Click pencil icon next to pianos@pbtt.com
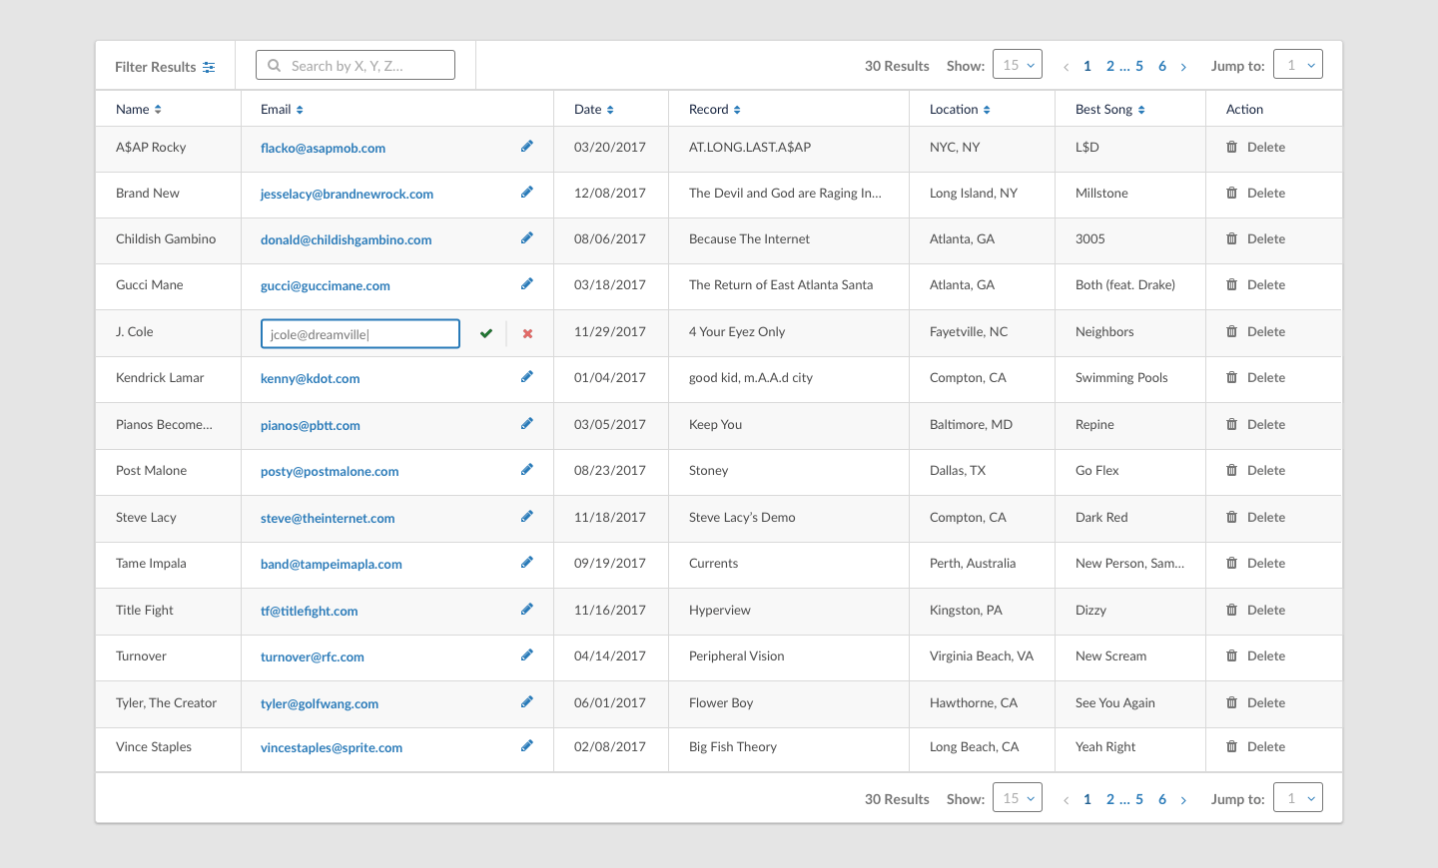The height and width of the screenshot is (868, 1438). click(527, 424)
